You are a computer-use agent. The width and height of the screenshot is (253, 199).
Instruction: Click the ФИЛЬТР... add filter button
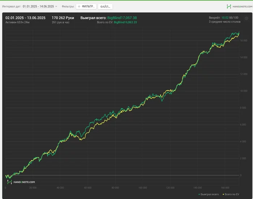coord(86,6)
